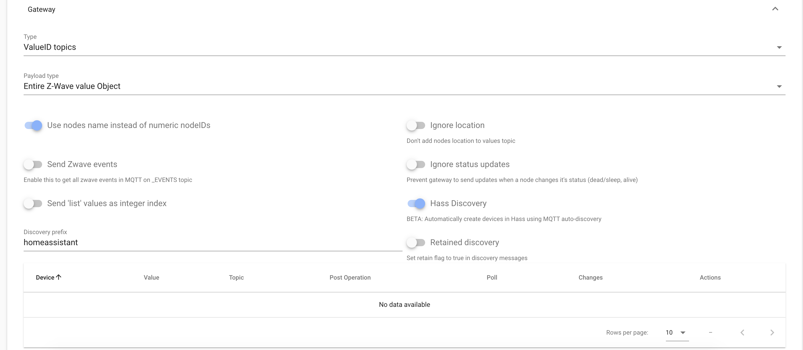Enable Send Zwave events
The width and height of the screenshot is (803, 350).
(33, 164)
